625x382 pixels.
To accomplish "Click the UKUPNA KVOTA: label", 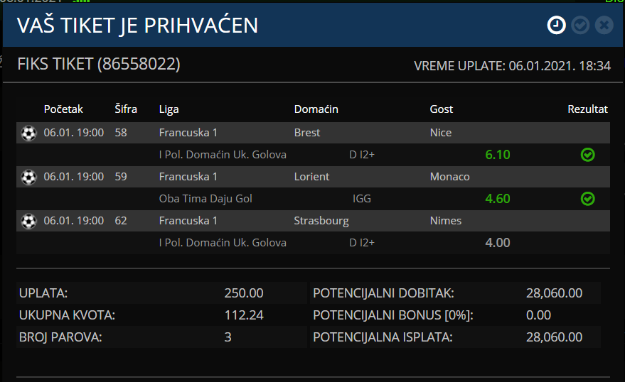I will (67, 315).
